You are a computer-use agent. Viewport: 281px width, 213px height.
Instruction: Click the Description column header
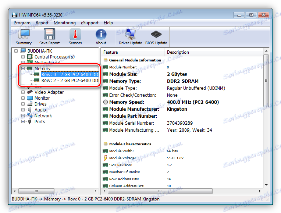(x=214, y=52)
